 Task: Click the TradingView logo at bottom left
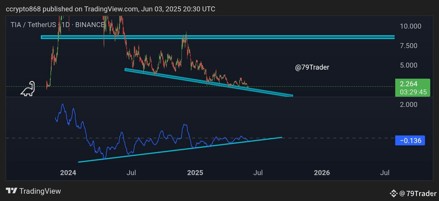click(33, 191)
